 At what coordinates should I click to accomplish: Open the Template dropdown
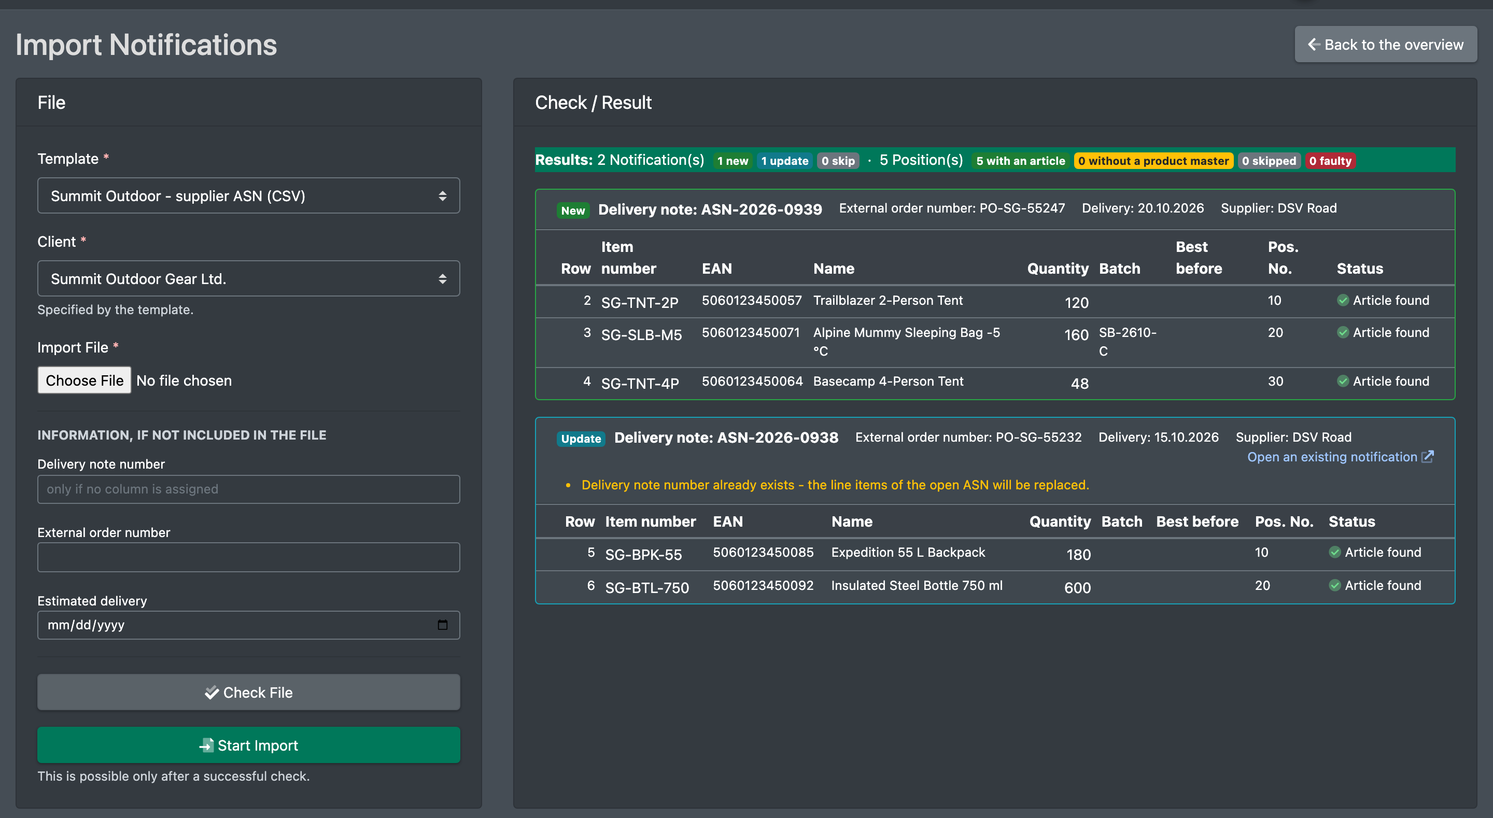pyautogui.click(x=249, y=196)
